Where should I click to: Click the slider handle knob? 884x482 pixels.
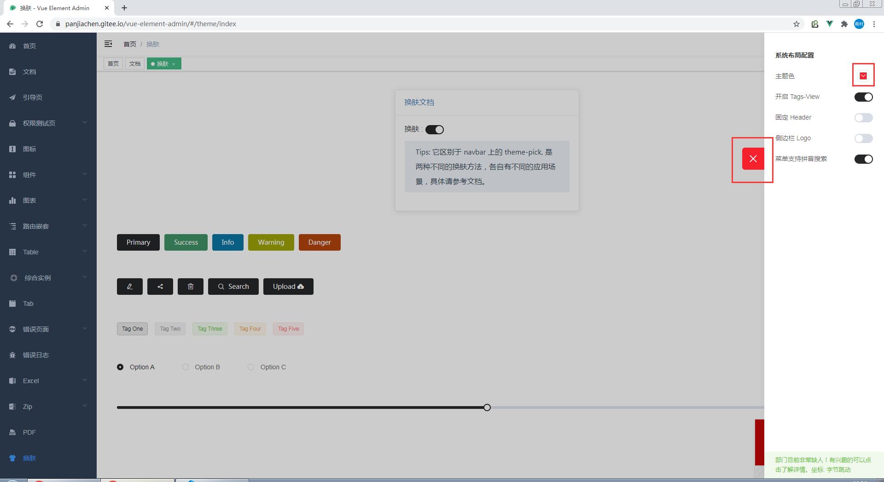coord(487,407)
